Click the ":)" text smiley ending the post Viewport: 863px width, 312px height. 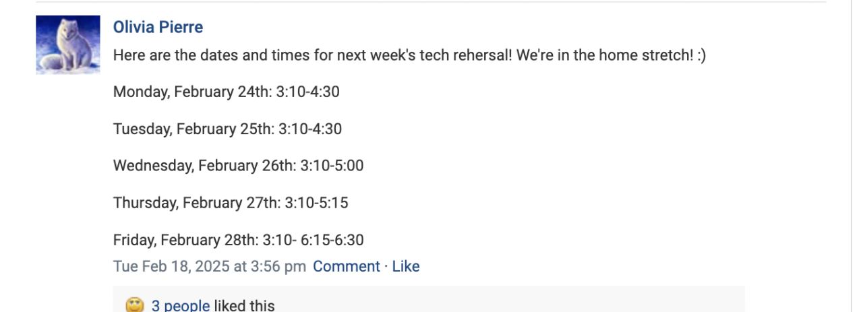699,55
